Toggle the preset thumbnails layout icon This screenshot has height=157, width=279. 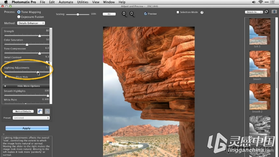(x=274, y=12)
